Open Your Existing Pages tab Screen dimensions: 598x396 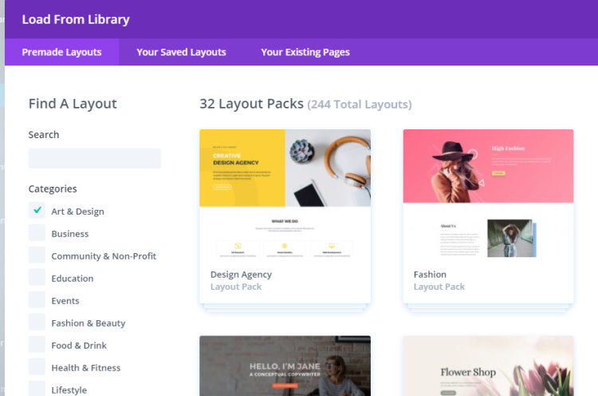click(305, 52)
